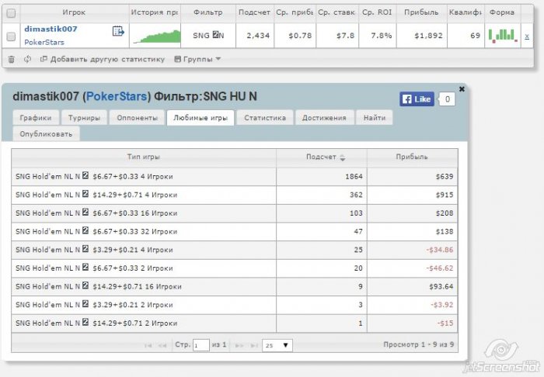The height and width of the screenshot is (377, 544).
Task: Go to last page pagination button
Action: [x=254, y=345]
